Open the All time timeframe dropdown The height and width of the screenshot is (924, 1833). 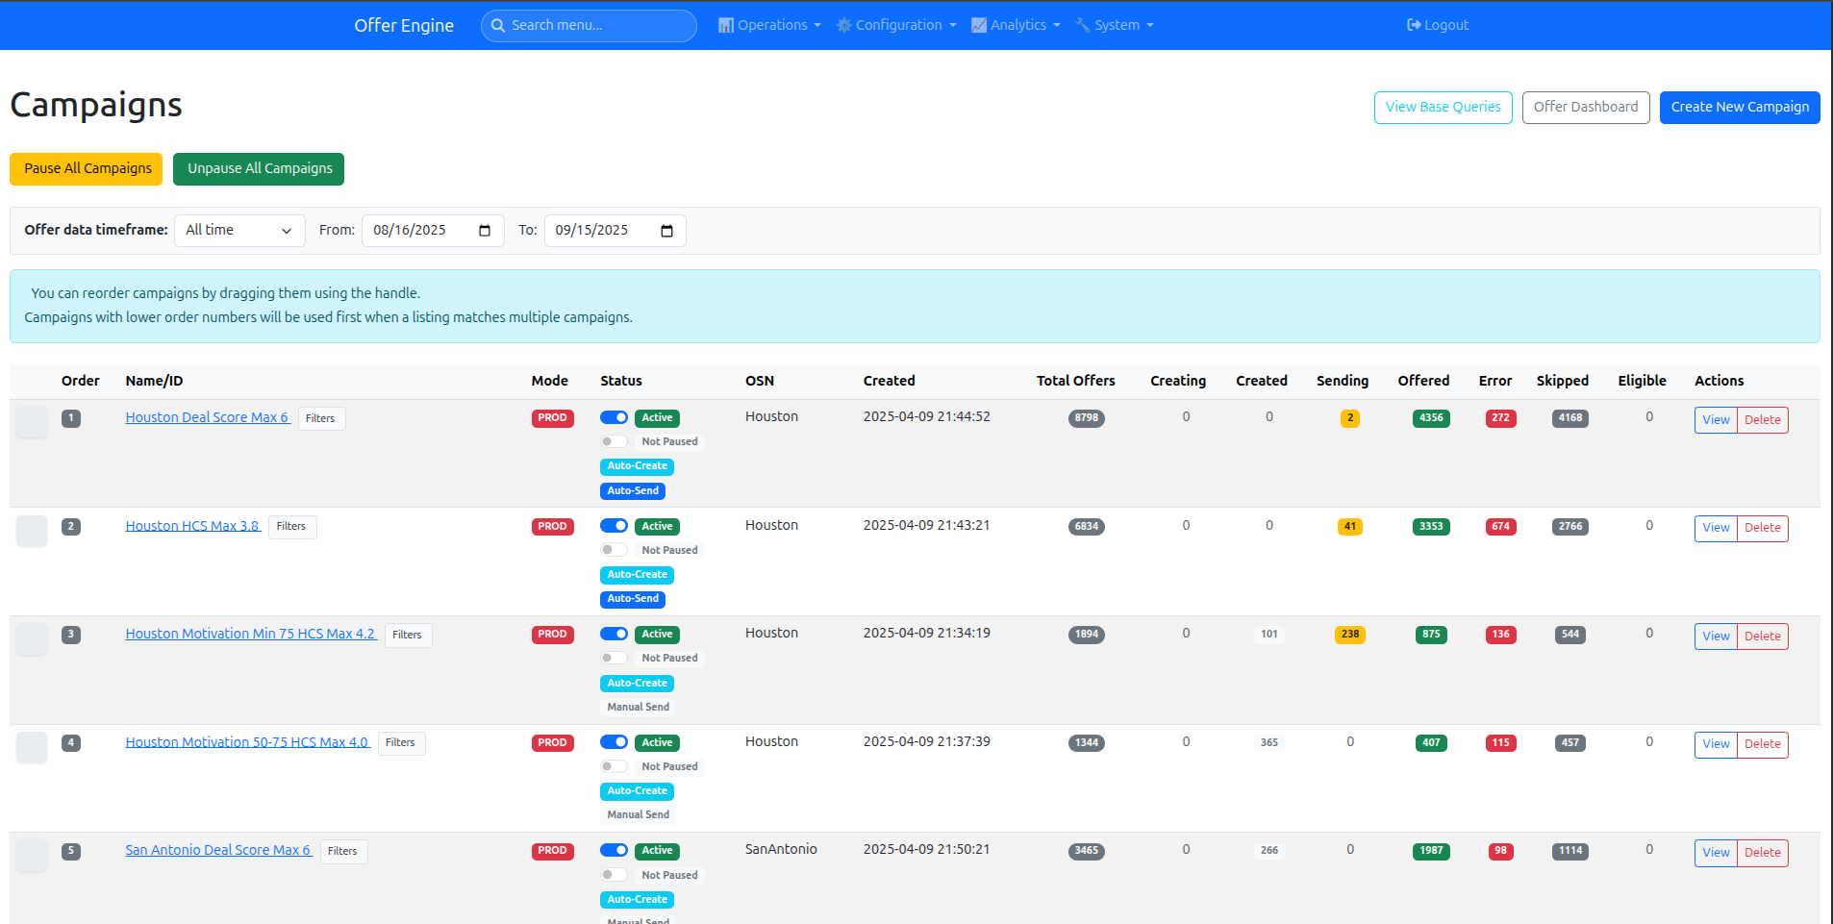pyautogui.click(x=239, y=231)
